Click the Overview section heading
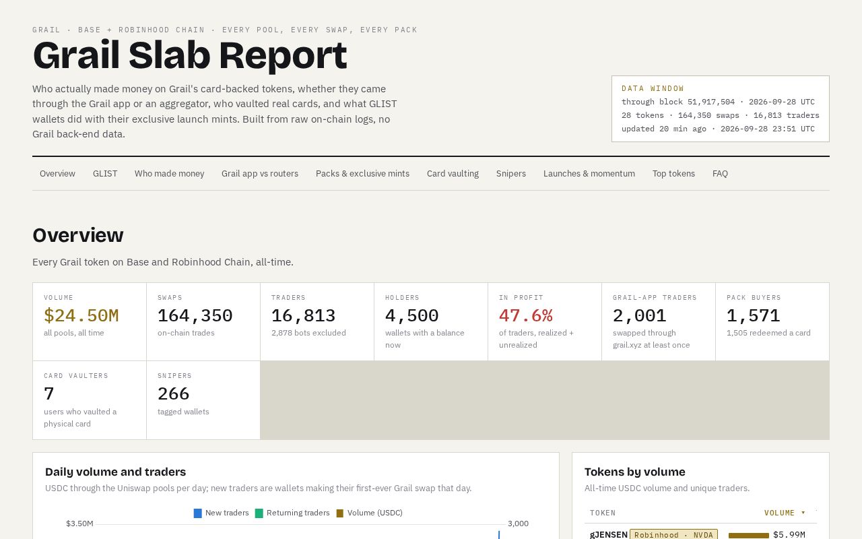 (78, 235)
